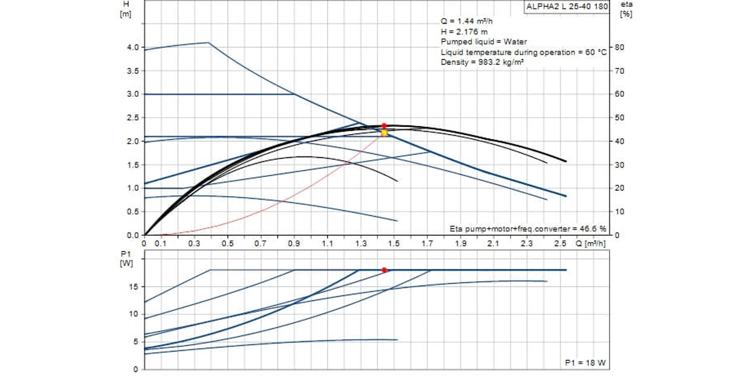Click the yellow marker below the red duty point
Screen dimensions: 752x376
384,133
